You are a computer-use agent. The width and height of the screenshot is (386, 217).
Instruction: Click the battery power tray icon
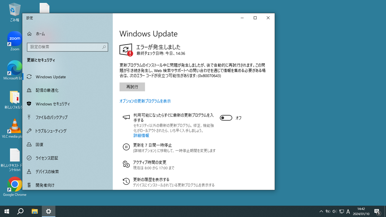tap(328, 212)
